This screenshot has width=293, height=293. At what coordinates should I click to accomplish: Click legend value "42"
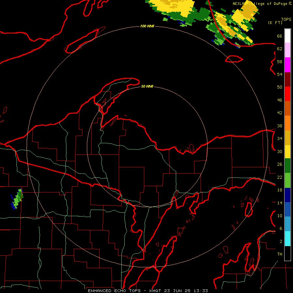(280, 113)
